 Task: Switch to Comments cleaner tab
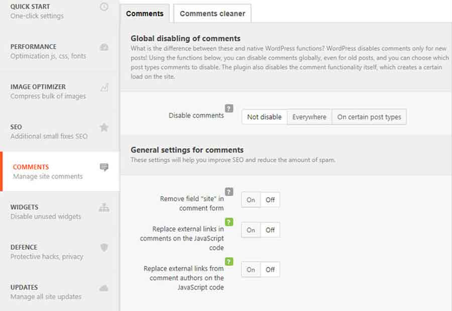(x=212, y=14)
